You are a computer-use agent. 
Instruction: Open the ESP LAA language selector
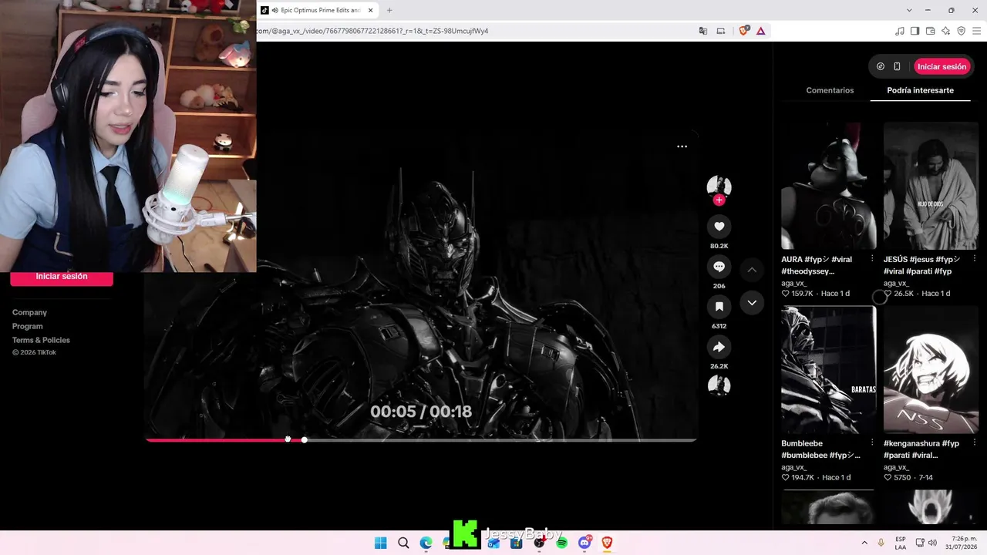pos(901,543)
